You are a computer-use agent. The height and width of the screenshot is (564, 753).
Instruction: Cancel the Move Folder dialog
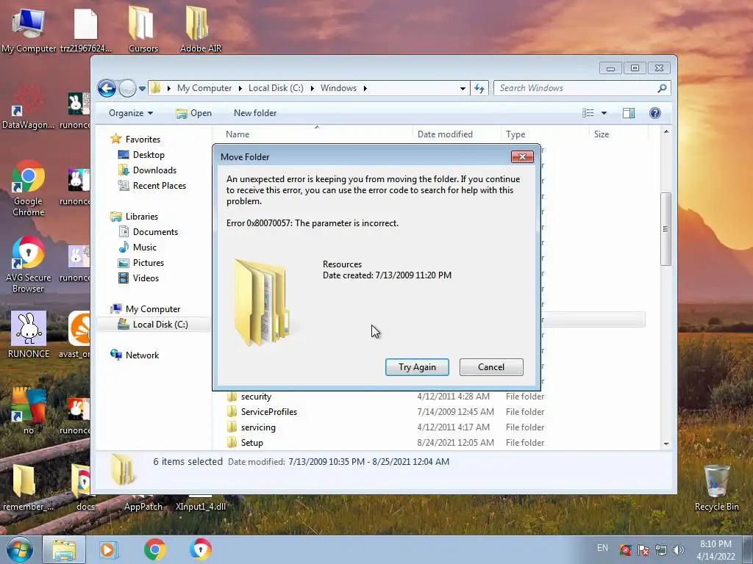tap(491, 367)
